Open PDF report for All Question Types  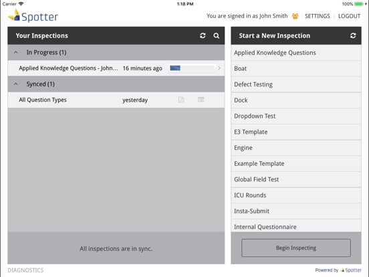pyautogui.click(x=181, y=100)
